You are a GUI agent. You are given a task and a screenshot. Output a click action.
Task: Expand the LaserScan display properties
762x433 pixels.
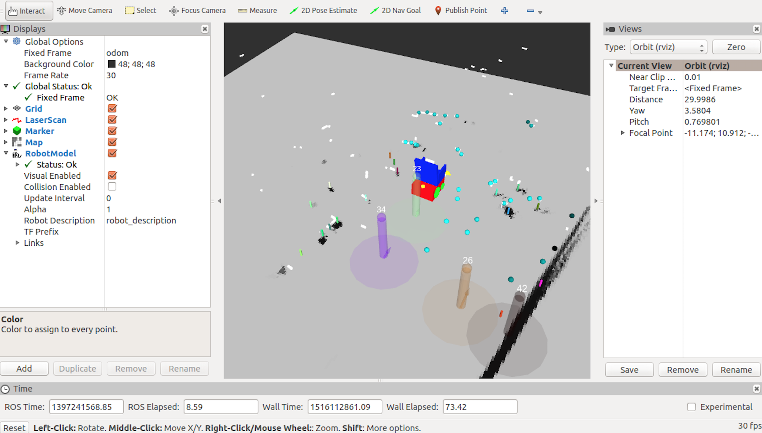6,120
